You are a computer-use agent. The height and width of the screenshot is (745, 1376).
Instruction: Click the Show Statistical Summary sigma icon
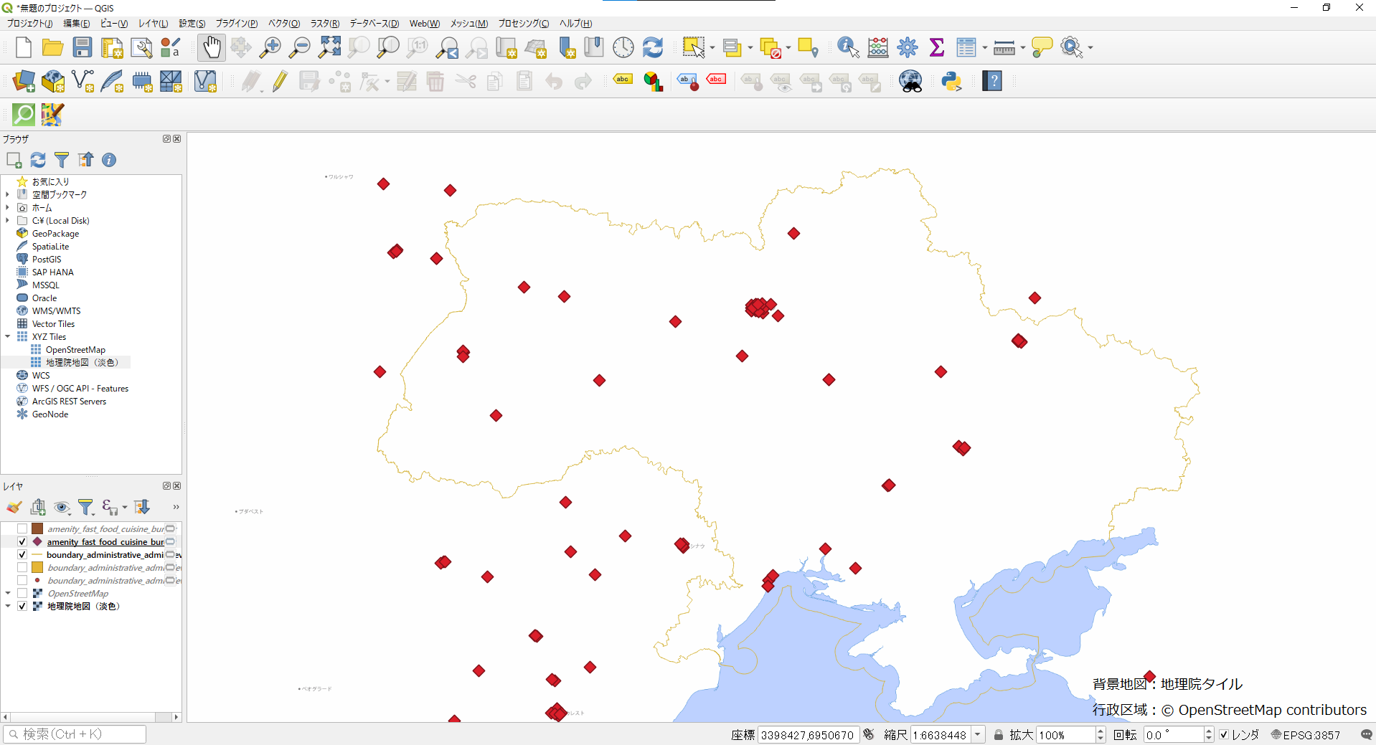[x=936, y=47]
